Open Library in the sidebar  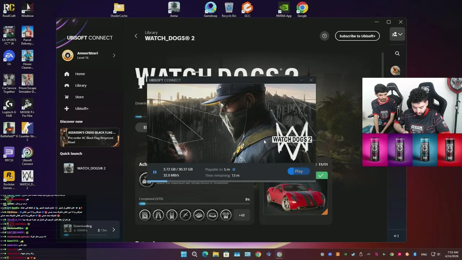[81, 85]
